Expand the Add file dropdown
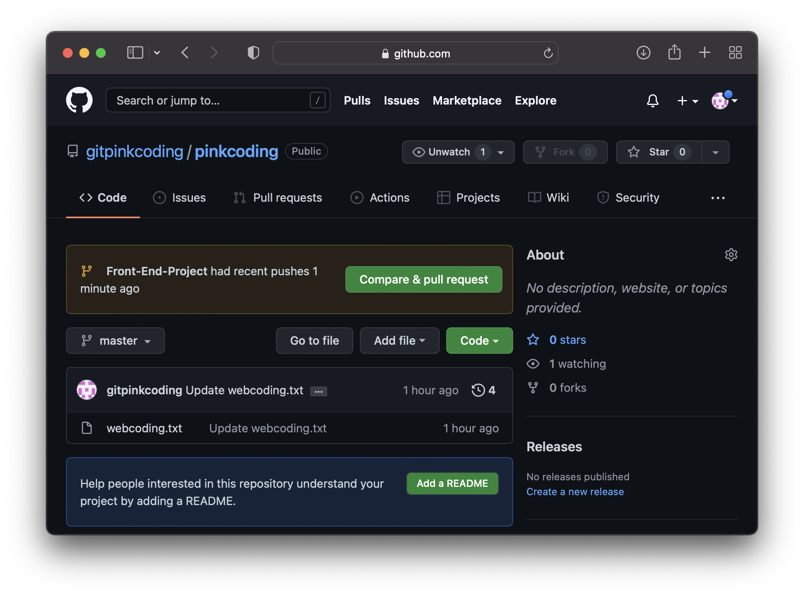The height and width of the screenshot is (596, 804). point(400,341)
